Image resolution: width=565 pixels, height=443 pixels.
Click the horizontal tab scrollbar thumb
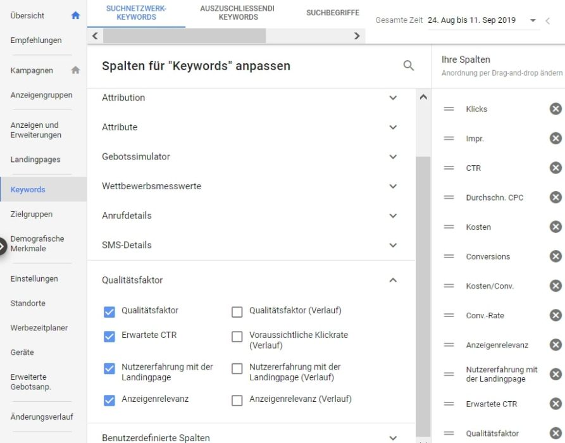(x=185, y=36)
